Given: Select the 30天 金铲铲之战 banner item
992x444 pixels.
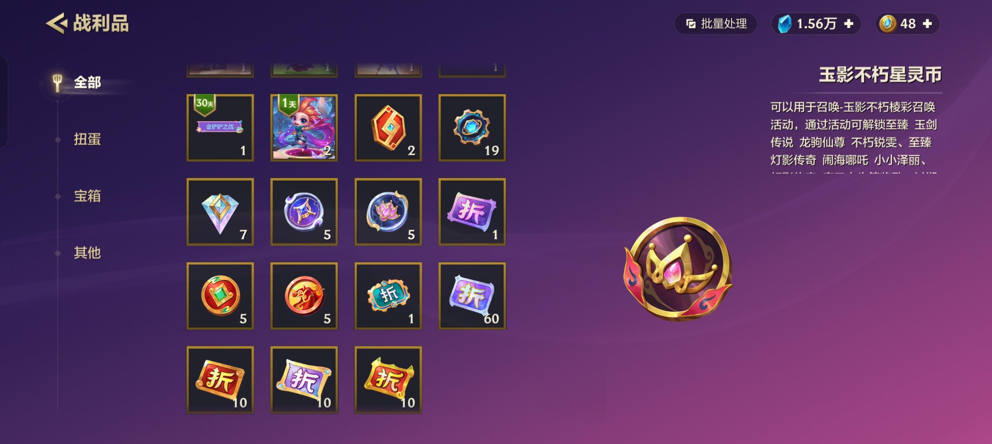Looking at the screenshot, I should 220,128.
